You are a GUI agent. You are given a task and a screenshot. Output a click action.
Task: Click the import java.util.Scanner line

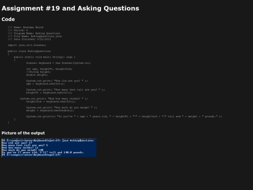tap(27, 45)
